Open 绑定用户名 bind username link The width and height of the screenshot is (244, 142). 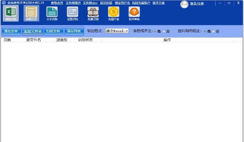coord(122,3)
